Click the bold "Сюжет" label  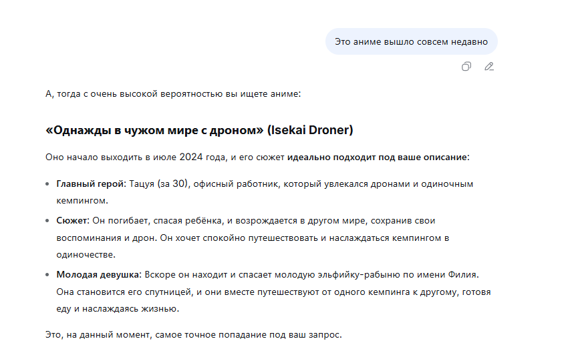[72, 220]
